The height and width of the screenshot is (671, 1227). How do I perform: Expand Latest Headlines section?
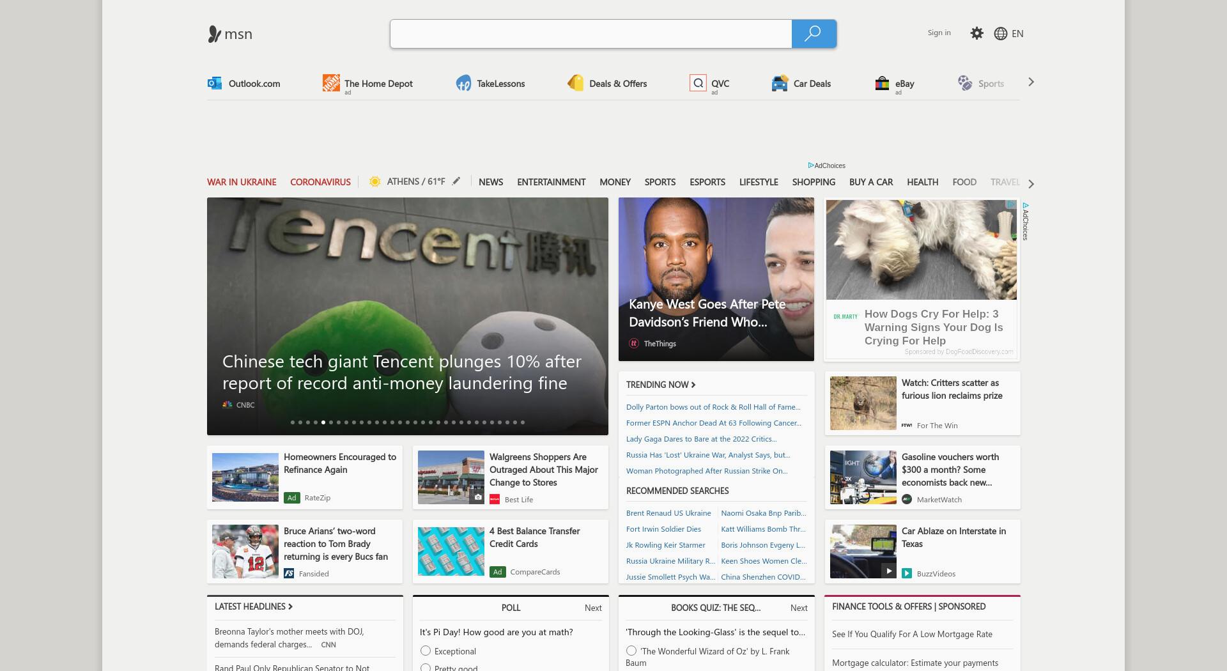point(253,606)
